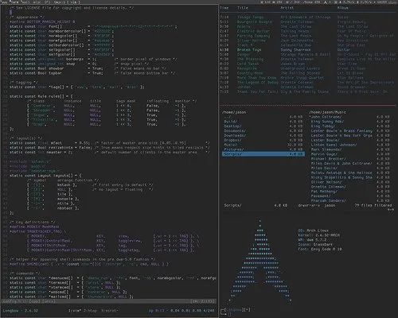The image size is (398, 318).
Task: Click the ASCII Arch Linux logo in terminal
Action: 260,261
